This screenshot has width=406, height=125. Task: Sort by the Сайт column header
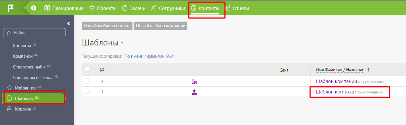click(284, 70)
